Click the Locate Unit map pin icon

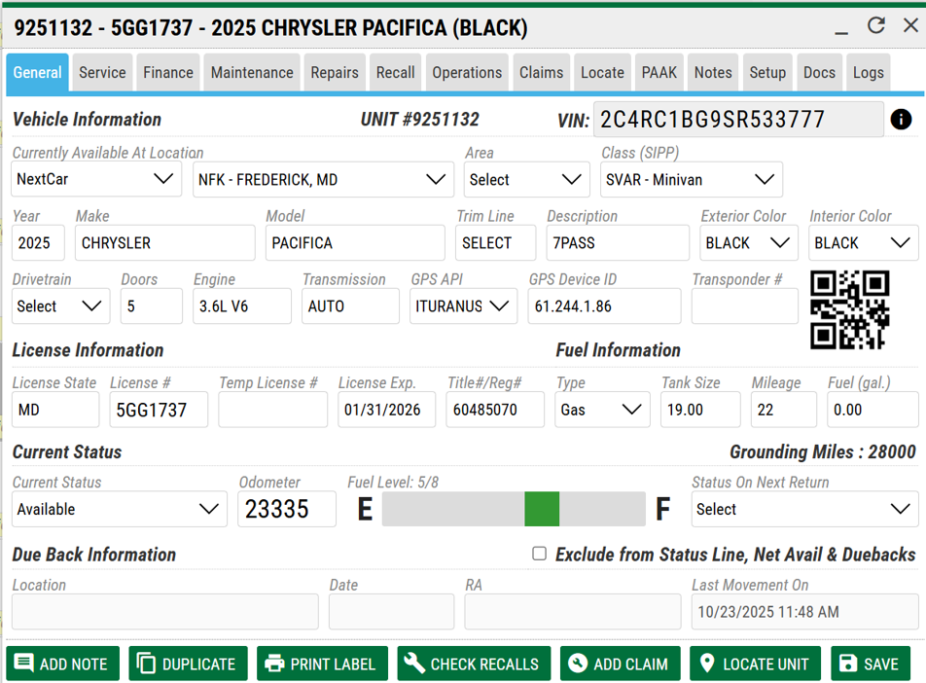[x=707, y=664]
